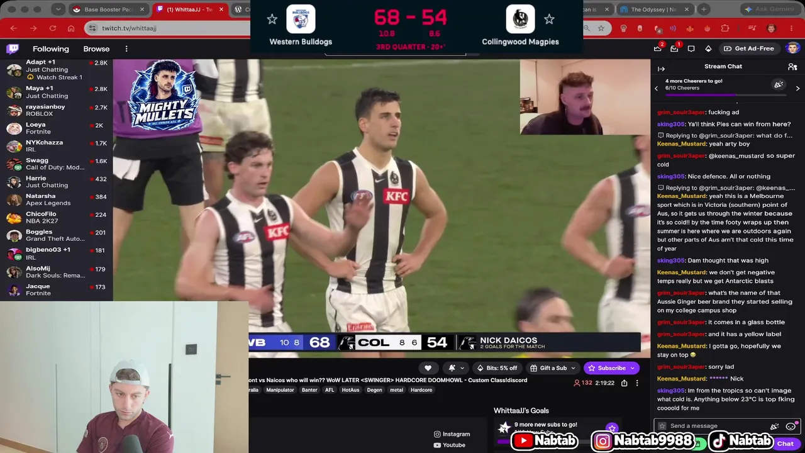This screenshot has width=805, height=453.
Task: Click the Bits: 5% off button
Action: 497,368
